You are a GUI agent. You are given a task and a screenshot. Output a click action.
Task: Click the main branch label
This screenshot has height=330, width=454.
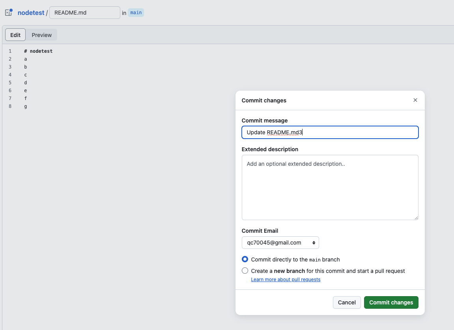(136, 13)
